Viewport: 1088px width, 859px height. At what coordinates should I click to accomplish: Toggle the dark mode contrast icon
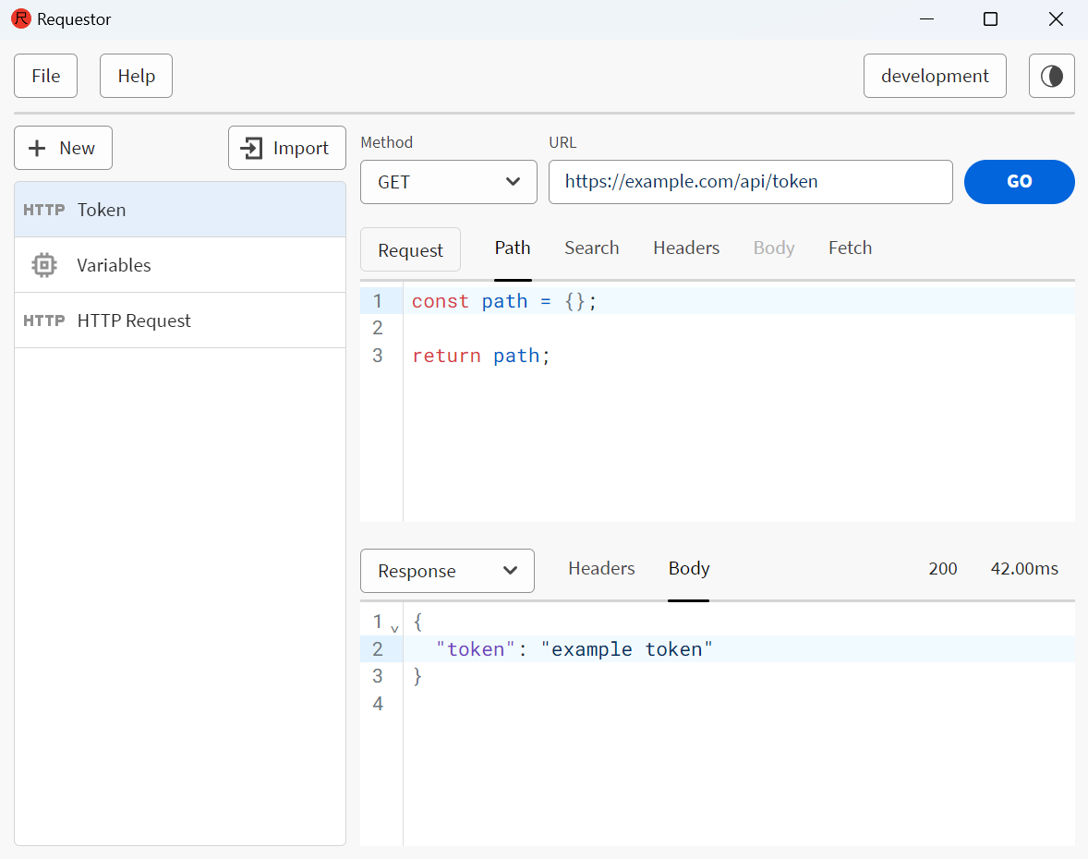tap(1051, 76)
